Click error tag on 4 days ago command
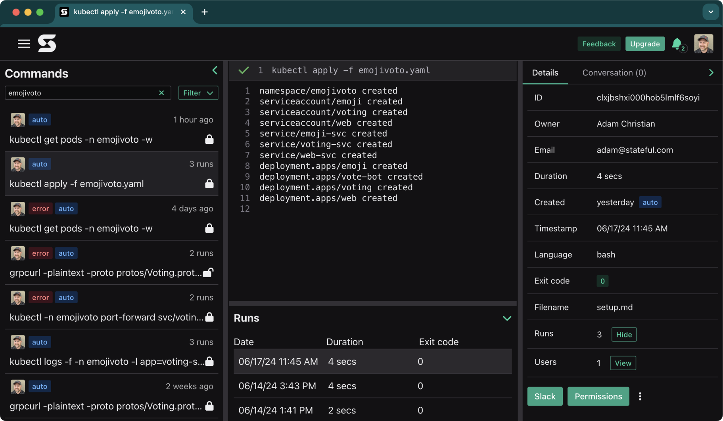The height and width of the screenshot is (421, 723). tap(40, 209)
